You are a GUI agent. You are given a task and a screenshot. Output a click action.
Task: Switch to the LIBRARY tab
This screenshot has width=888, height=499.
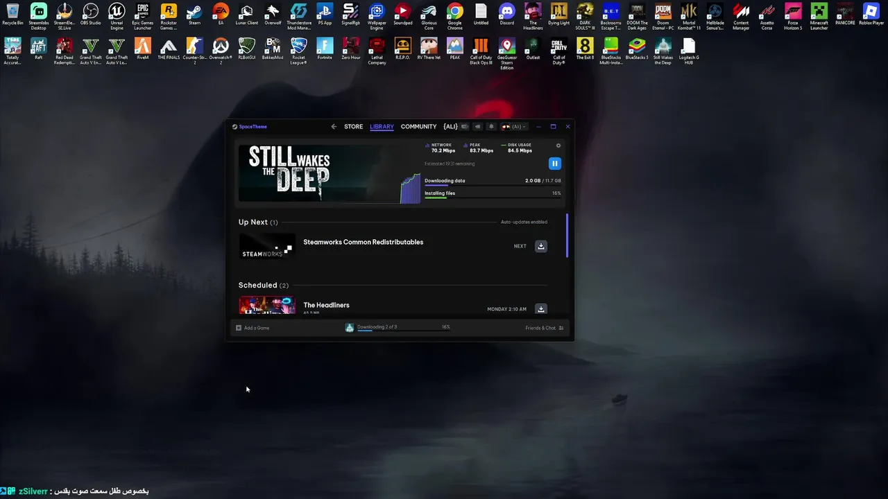[382, 127]
